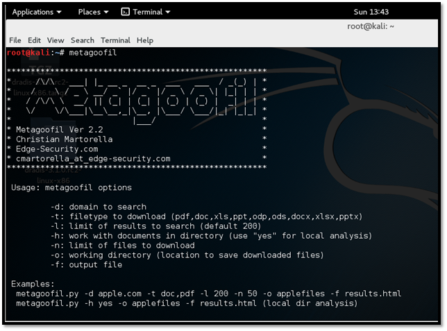Click the Terminal icon in top bar
Viewport: 447px width, 331px height.
pos(125,12)
